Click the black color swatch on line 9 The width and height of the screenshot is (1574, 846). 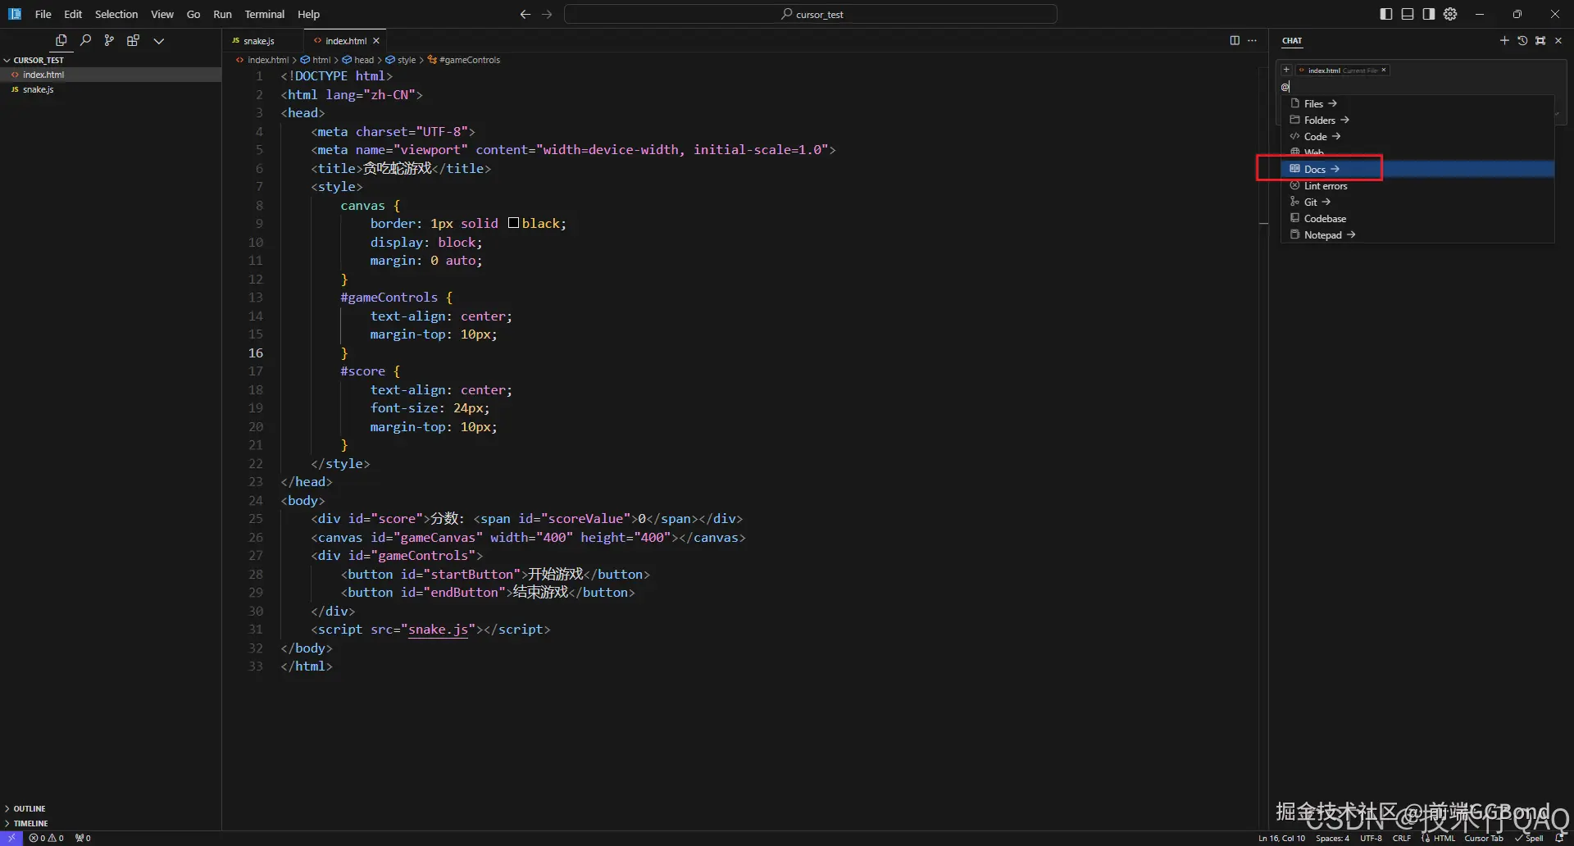click(513, 223)
